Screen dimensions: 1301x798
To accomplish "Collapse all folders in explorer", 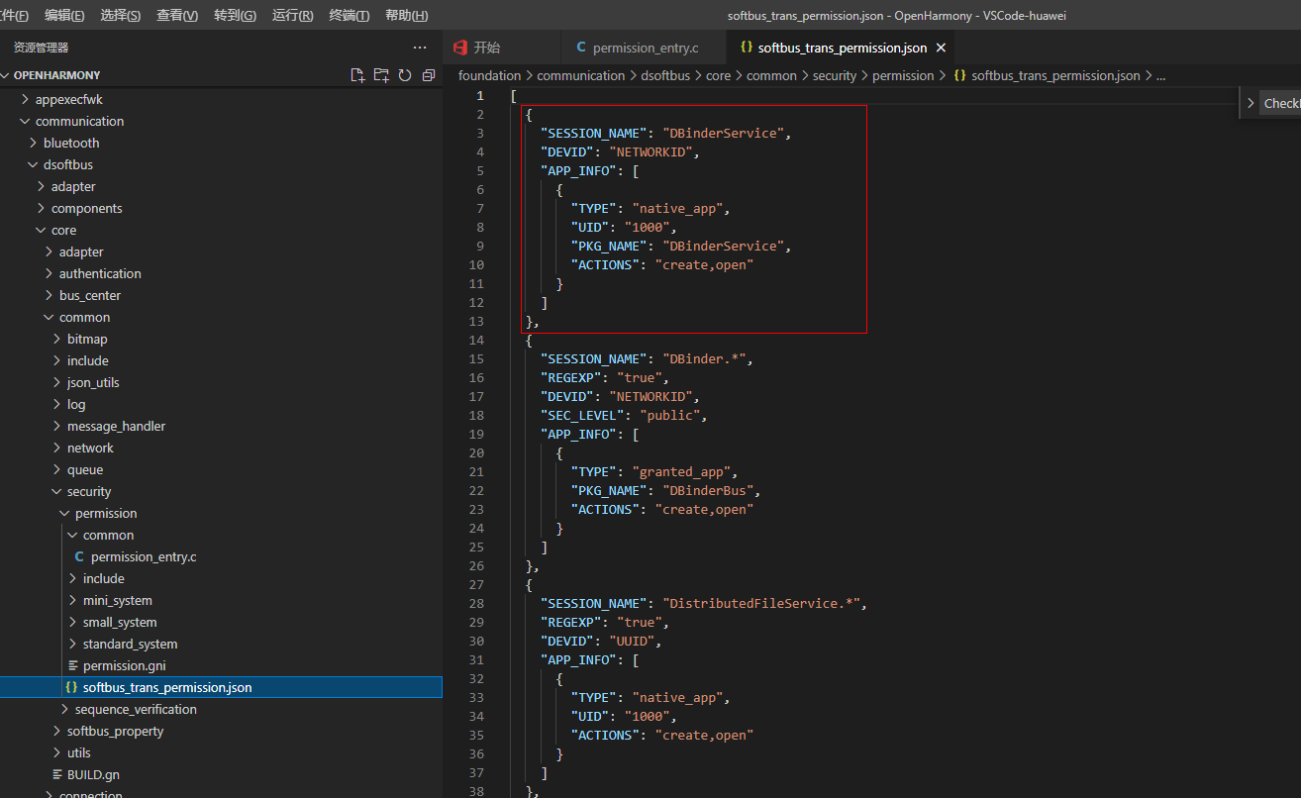I will 428,75.
